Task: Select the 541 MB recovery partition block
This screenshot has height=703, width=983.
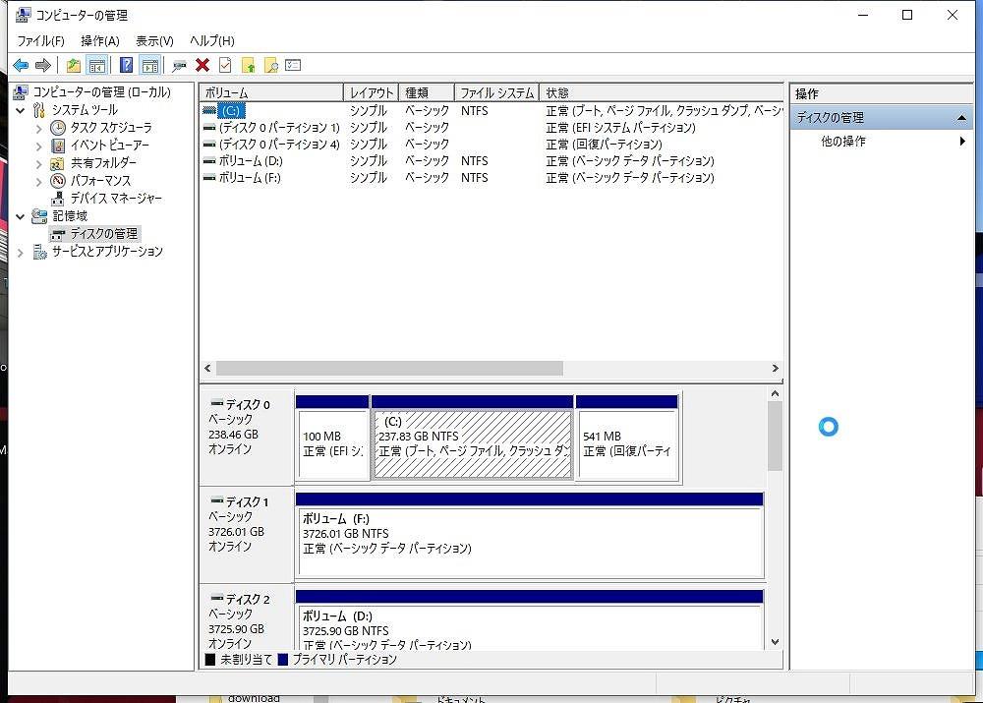Action: click(627, 439)
